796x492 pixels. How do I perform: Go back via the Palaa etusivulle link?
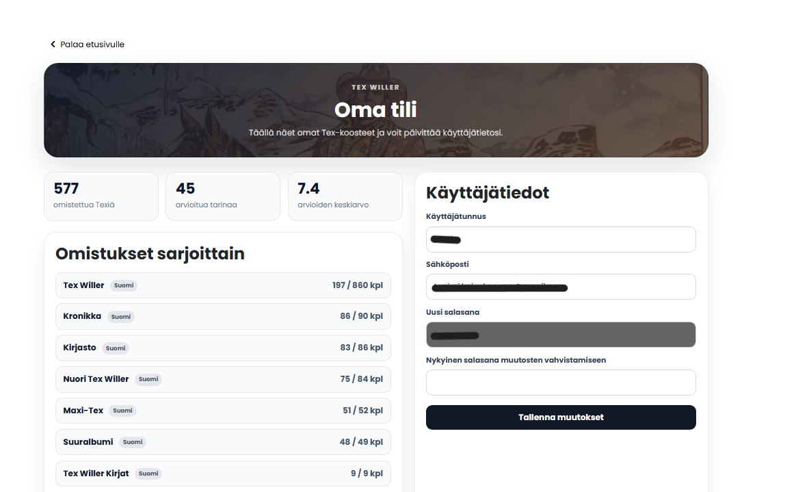tap(88, 44)
